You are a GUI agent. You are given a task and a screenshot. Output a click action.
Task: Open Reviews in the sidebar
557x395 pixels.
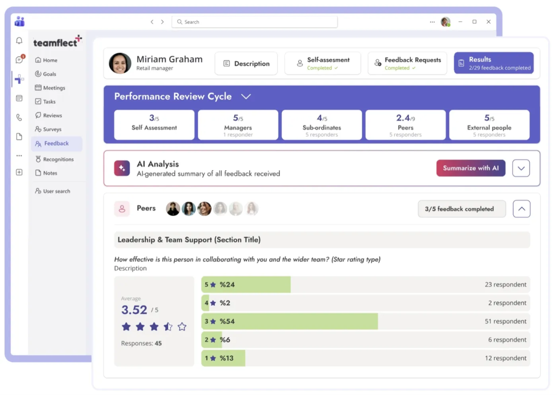click(x=49, y=115)
